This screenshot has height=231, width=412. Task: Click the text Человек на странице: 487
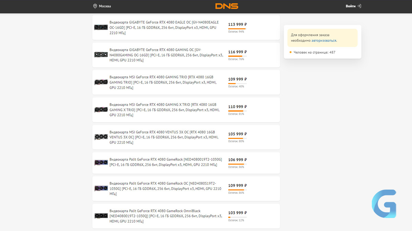click(314, 52)
